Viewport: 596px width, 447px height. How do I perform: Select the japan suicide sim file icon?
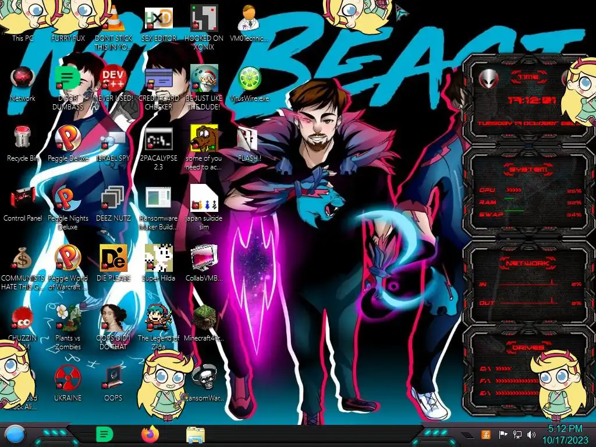[x=204, y=208]
